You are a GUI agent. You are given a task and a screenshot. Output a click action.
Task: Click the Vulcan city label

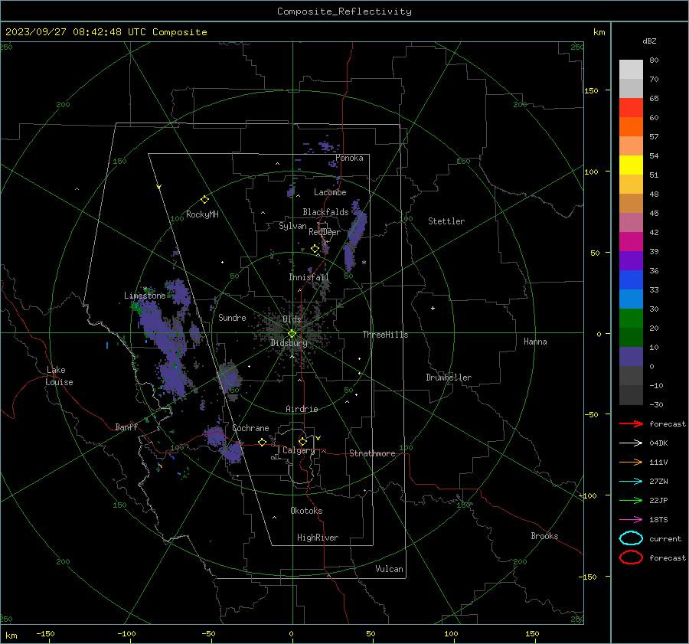coord(389,569)
